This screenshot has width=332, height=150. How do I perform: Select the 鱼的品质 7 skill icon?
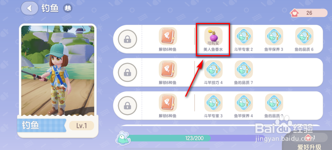click(244, 69)
